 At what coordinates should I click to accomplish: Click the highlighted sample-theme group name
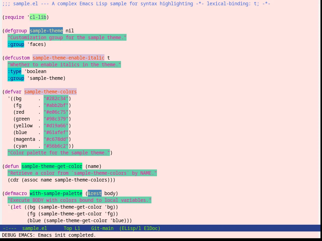46,31
